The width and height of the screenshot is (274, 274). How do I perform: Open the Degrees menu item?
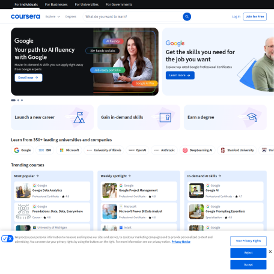tap(71, 17)
